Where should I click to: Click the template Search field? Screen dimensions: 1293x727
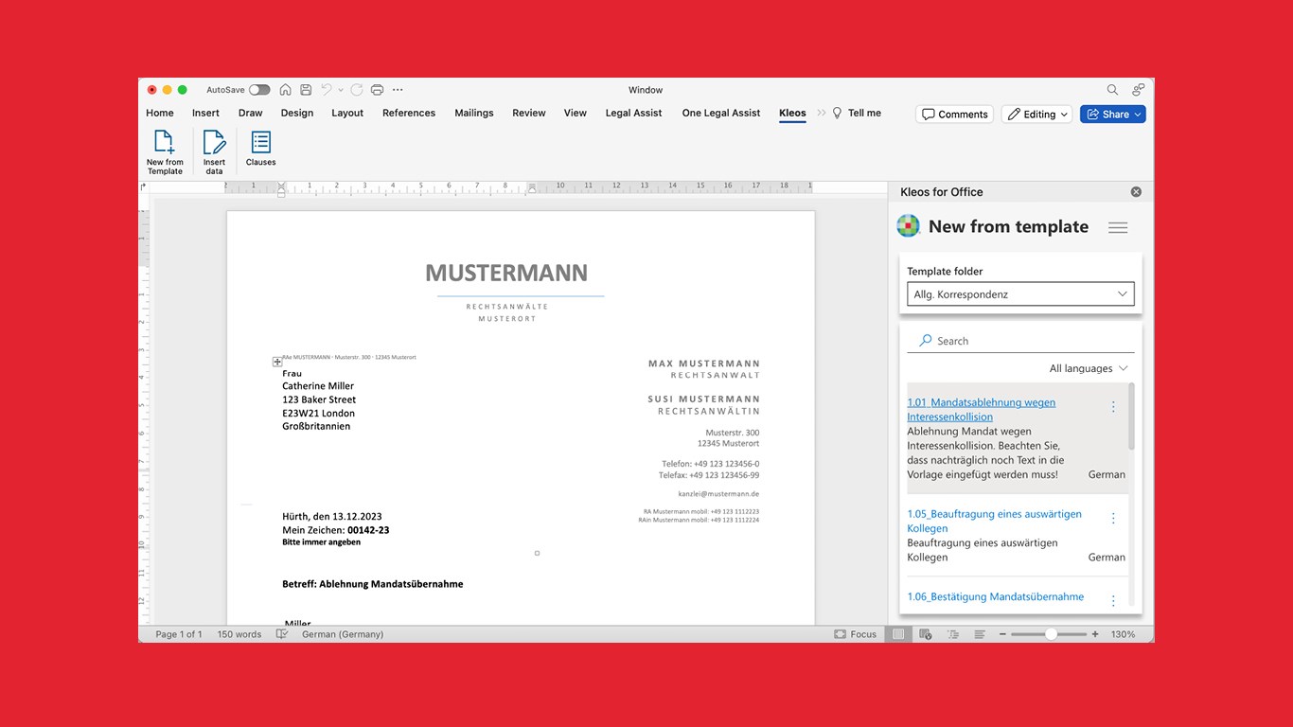tap(1020, 341)
